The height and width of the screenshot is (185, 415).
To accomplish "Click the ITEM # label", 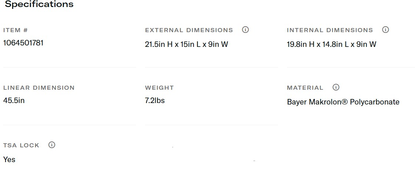I will (x=16, y=30).
